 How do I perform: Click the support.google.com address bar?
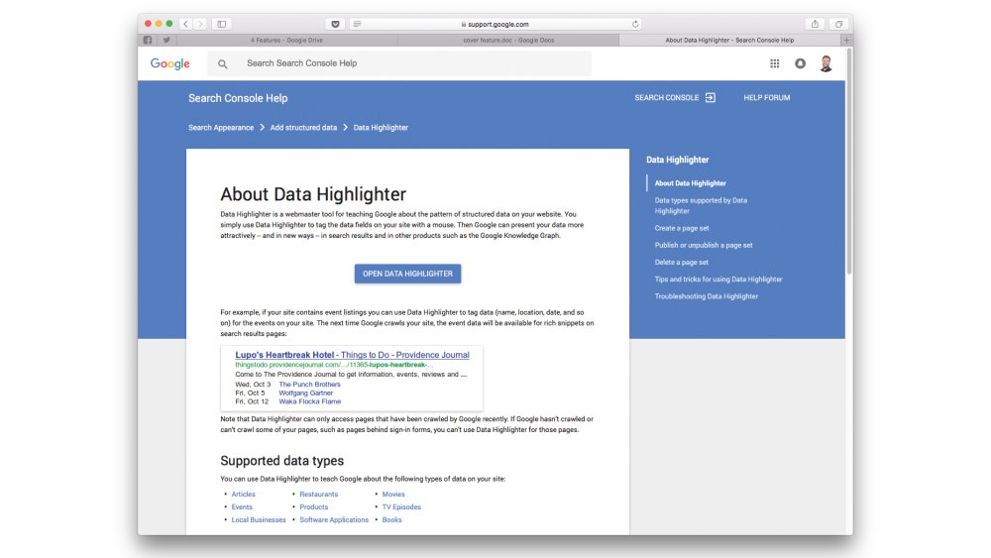pyautogui.click(x=495, y=24)
